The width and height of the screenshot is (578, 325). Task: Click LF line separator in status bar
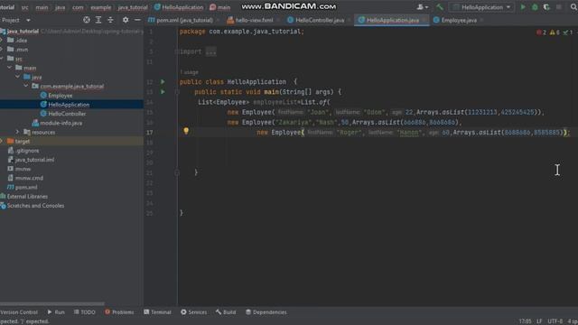click(x=539, y=321)
